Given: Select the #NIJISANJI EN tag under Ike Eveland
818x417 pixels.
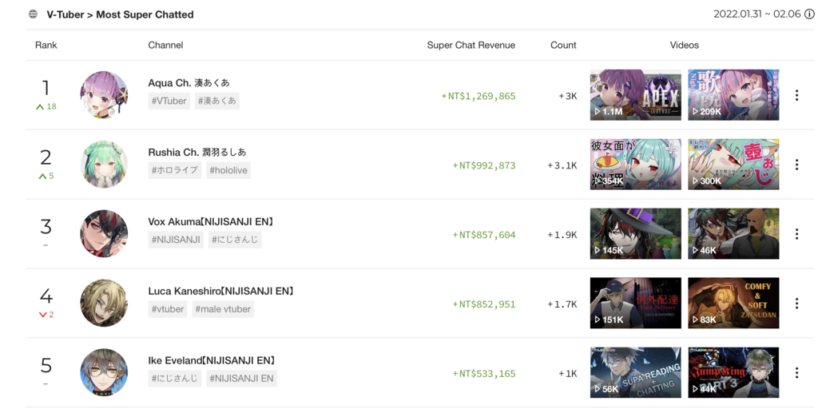Looking at the screenshot, I should tap(241, 379).
